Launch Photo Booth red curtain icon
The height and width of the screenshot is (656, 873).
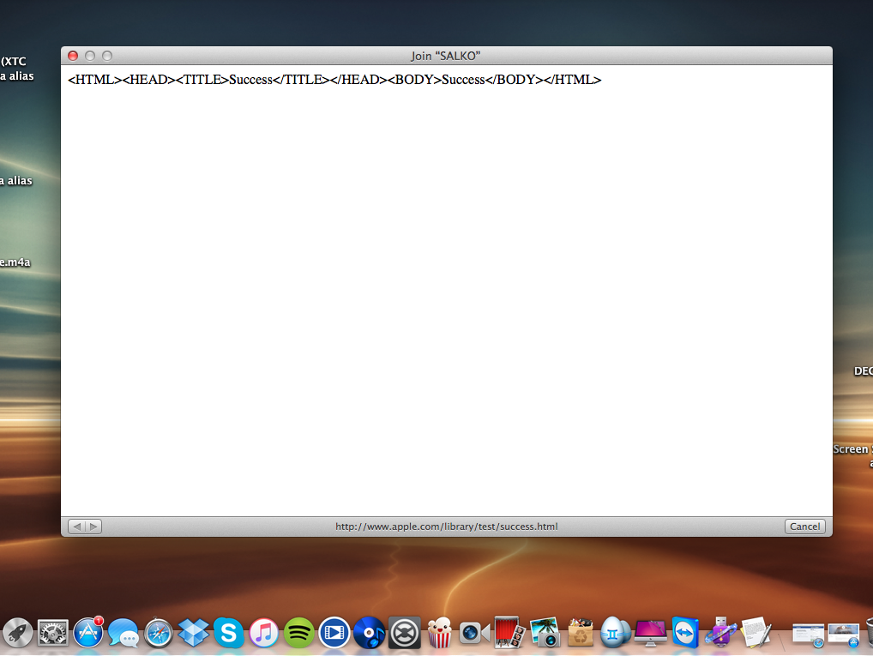pos(509,633)
